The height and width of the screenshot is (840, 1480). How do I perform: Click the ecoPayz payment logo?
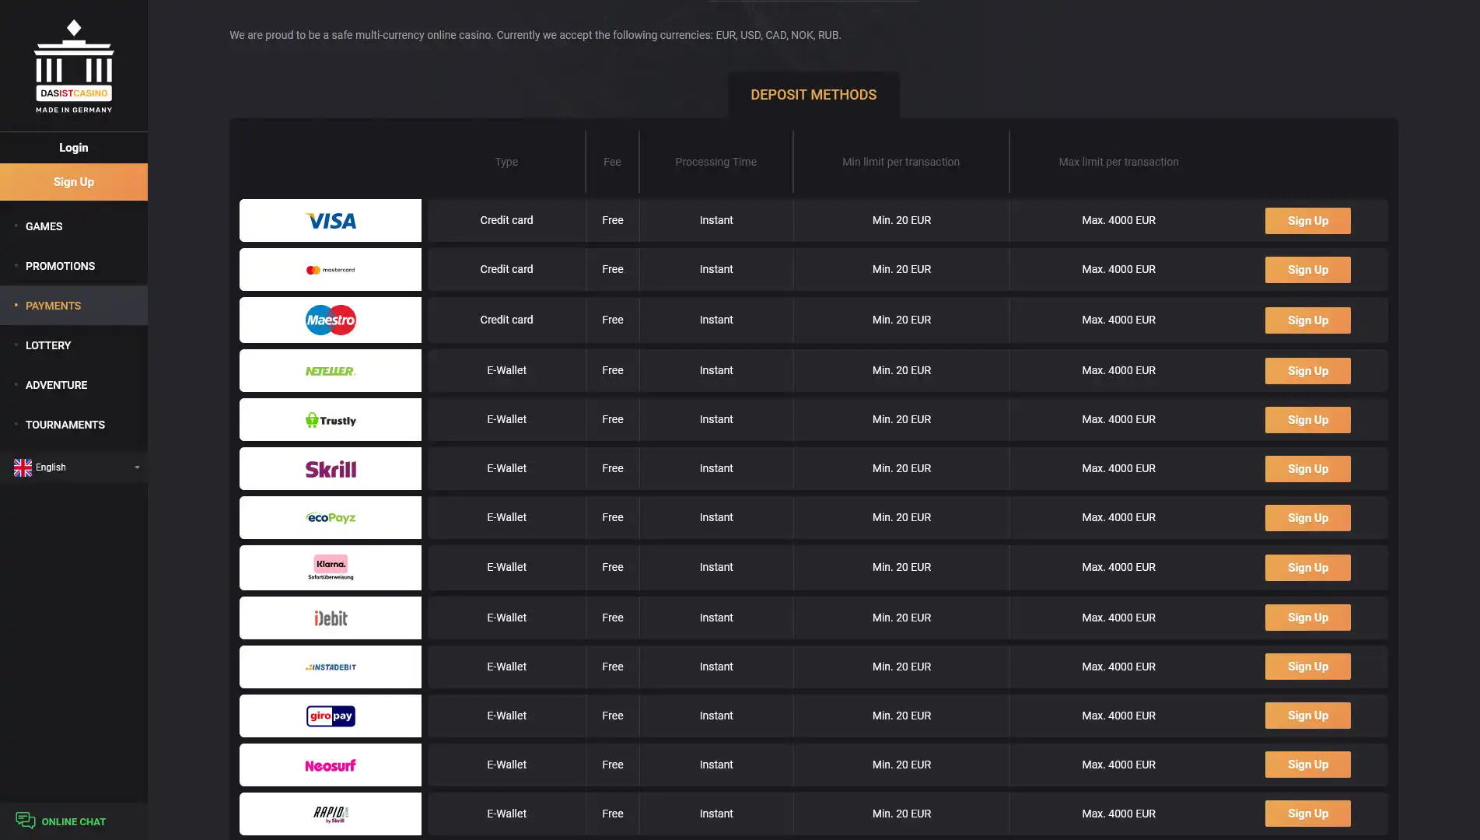pyautogui.click(x=331, y=518)
